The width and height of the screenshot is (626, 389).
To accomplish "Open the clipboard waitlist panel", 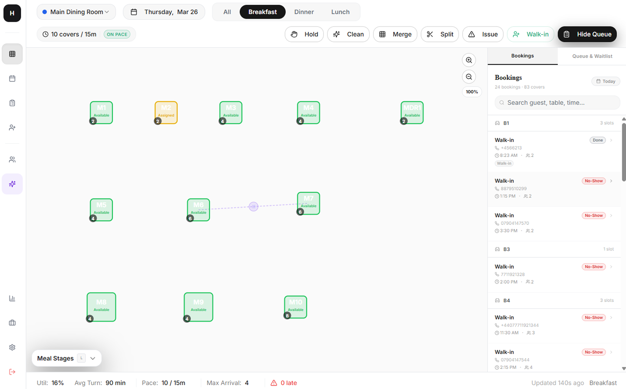I will (x=12, y=103).
